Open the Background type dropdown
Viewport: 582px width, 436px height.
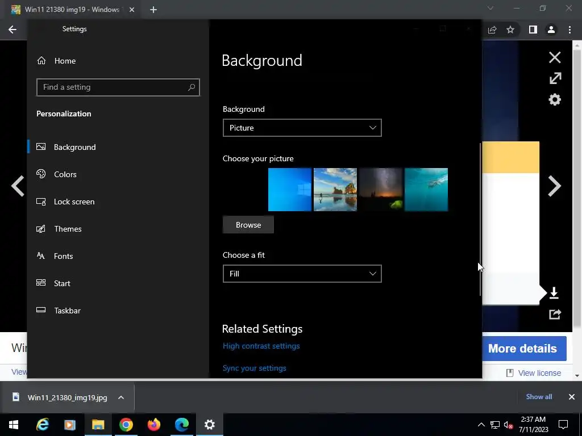[302, 128]
